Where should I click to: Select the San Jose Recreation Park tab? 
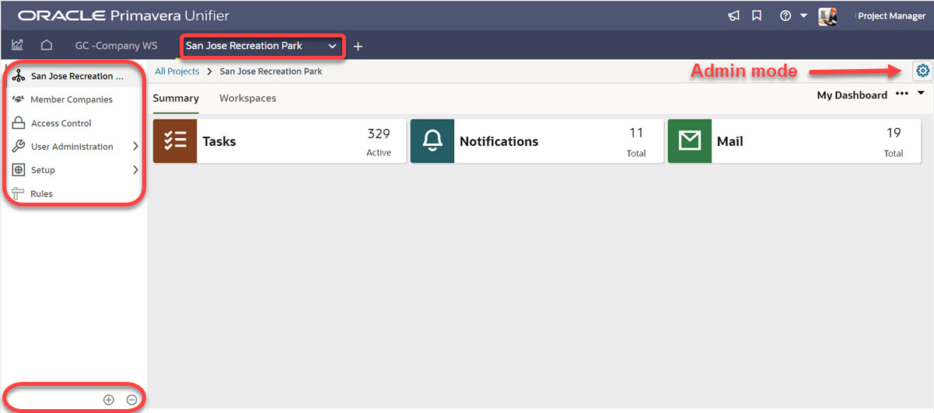coord(244,46)
